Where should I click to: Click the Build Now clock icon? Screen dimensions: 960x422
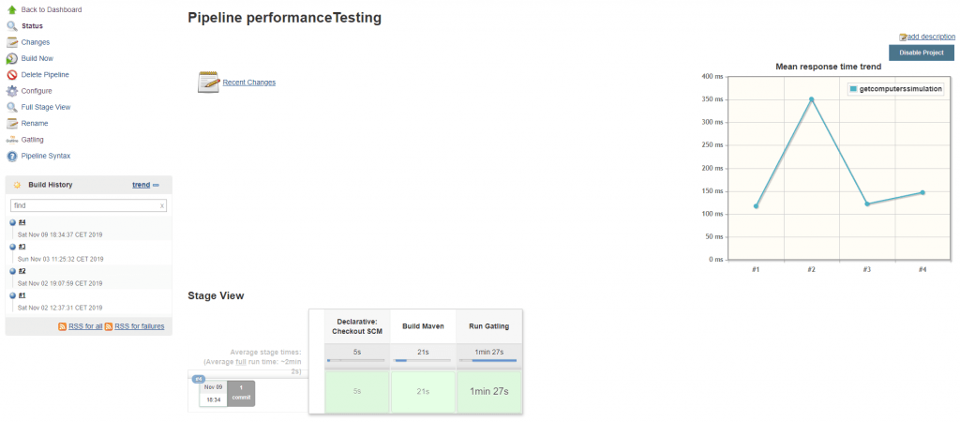tap(11, 59)
